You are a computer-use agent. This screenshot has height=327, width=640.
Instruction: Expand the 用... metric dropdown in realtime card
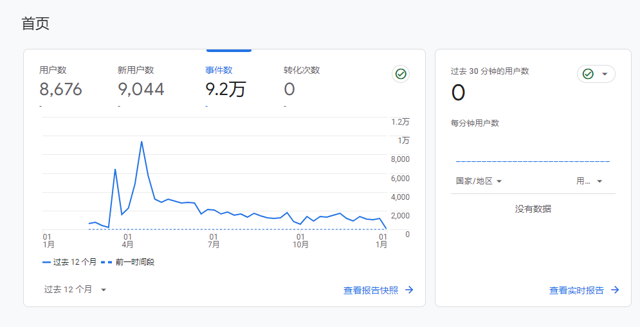click(x=589, y=181)
